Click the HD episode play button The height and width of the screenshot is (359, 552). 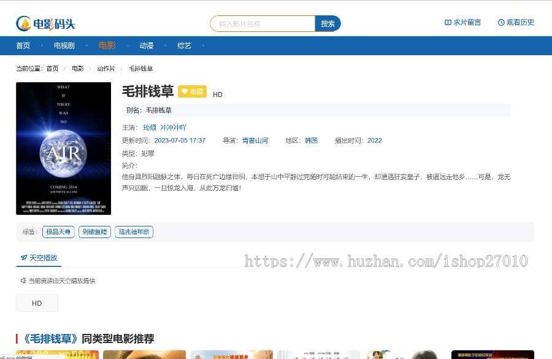(37, 303)
